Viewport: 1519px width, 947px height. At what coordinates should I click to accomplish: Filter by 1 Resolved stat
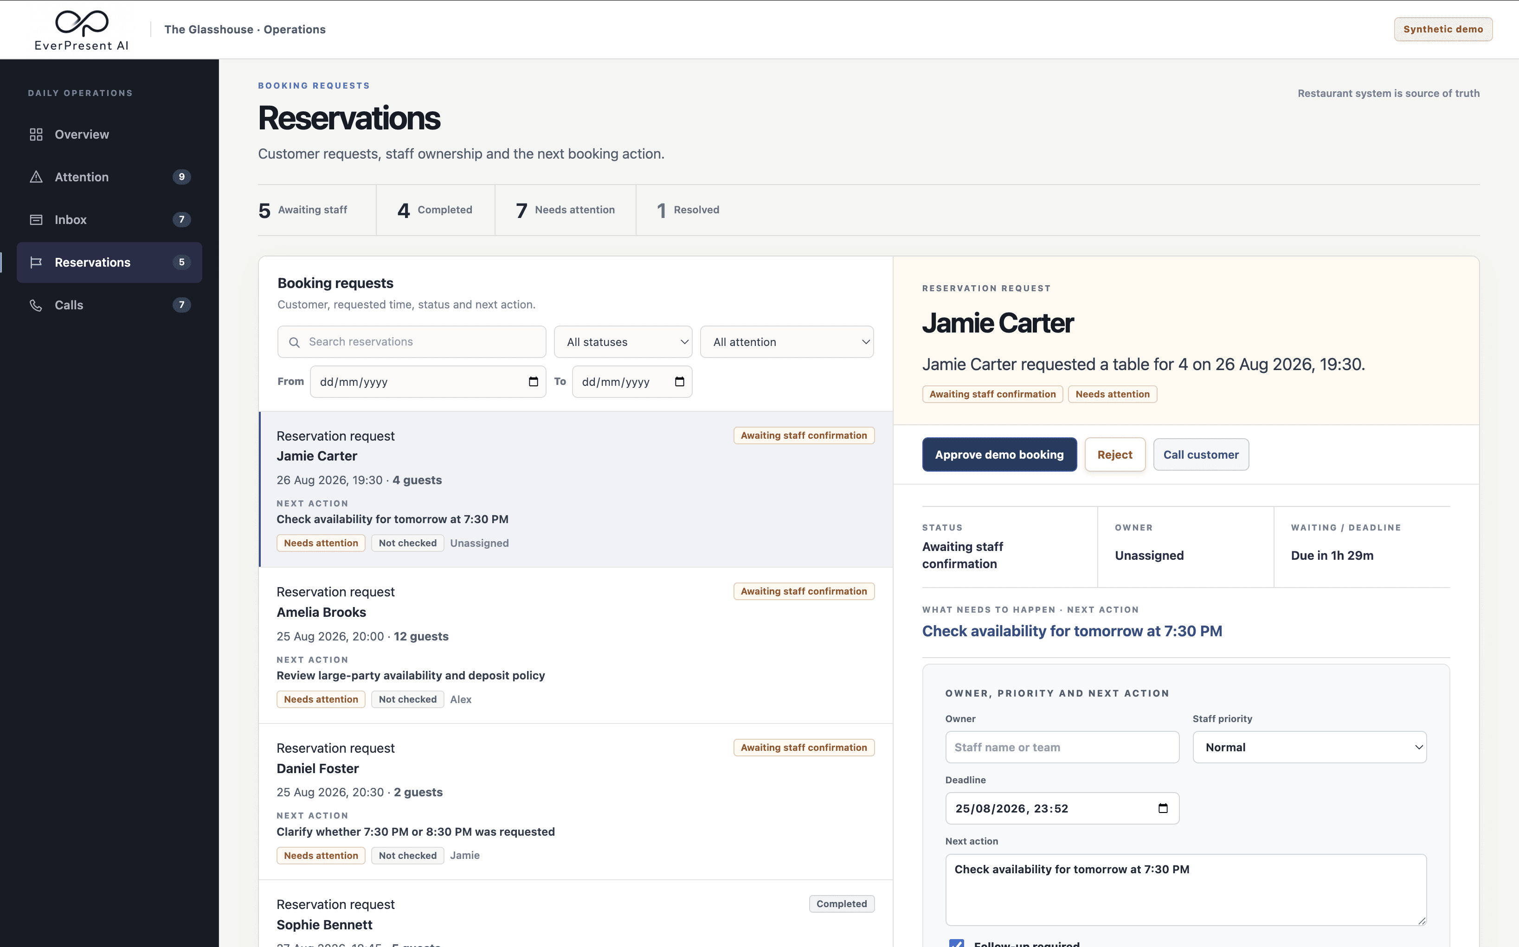(x=688, y=210)
